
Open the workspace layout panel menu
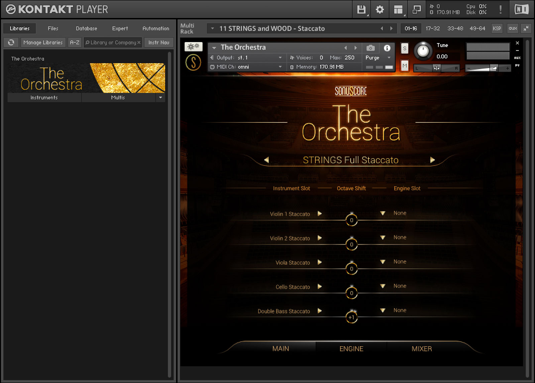[398, 9]
